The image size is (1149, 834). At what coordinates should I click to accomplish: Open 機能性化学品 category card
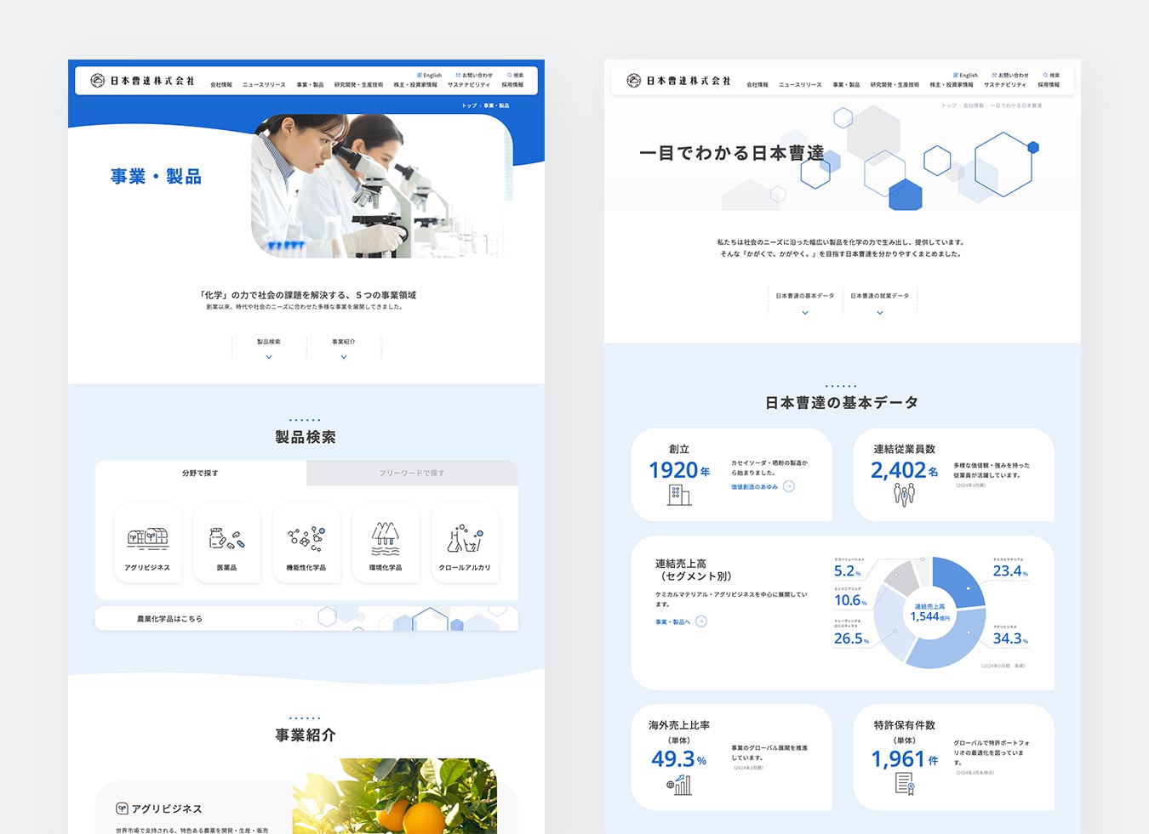tap(306, 543)
